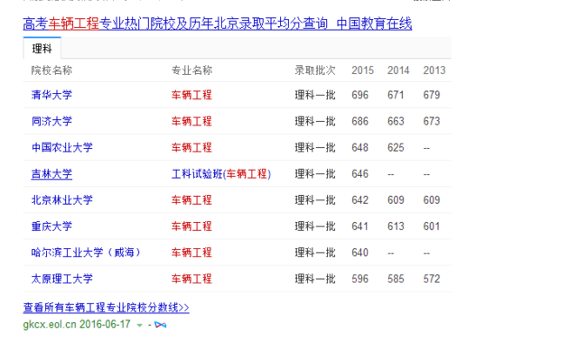
Task: Click the 686 score for 同济大学
Action: 360,121
